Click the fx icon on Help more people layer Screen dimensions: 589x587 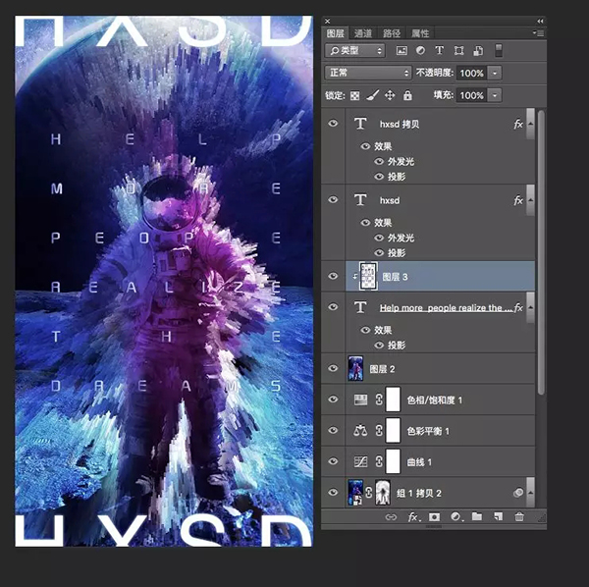(x=518, y=307)
